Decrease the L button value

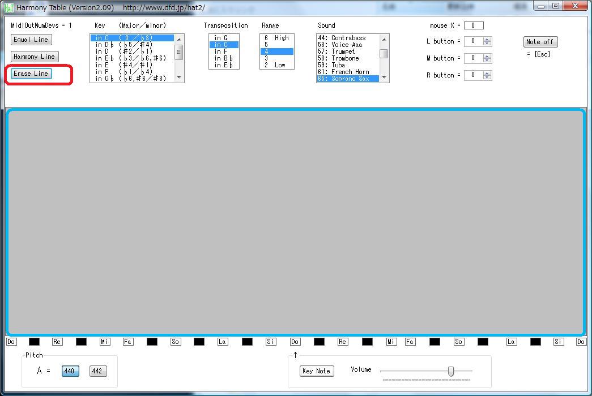[x=487, y=44]
